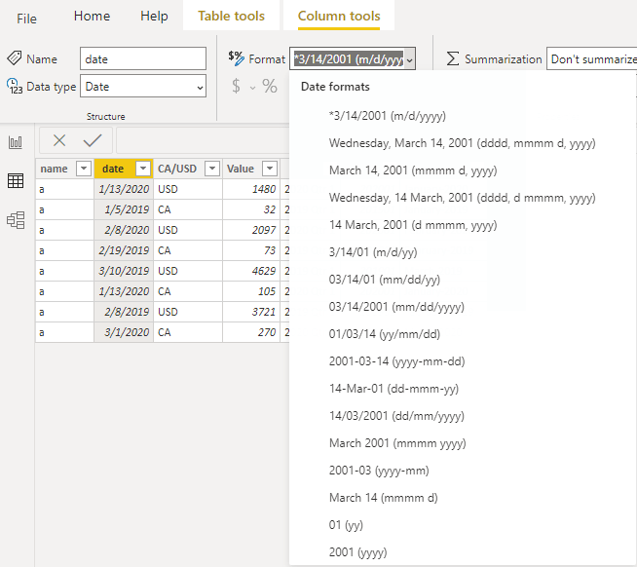Open the currency symbol dropdown arrow
This screenshot has width=637, height=567.
pyautogui.click(x=252, y=88)
